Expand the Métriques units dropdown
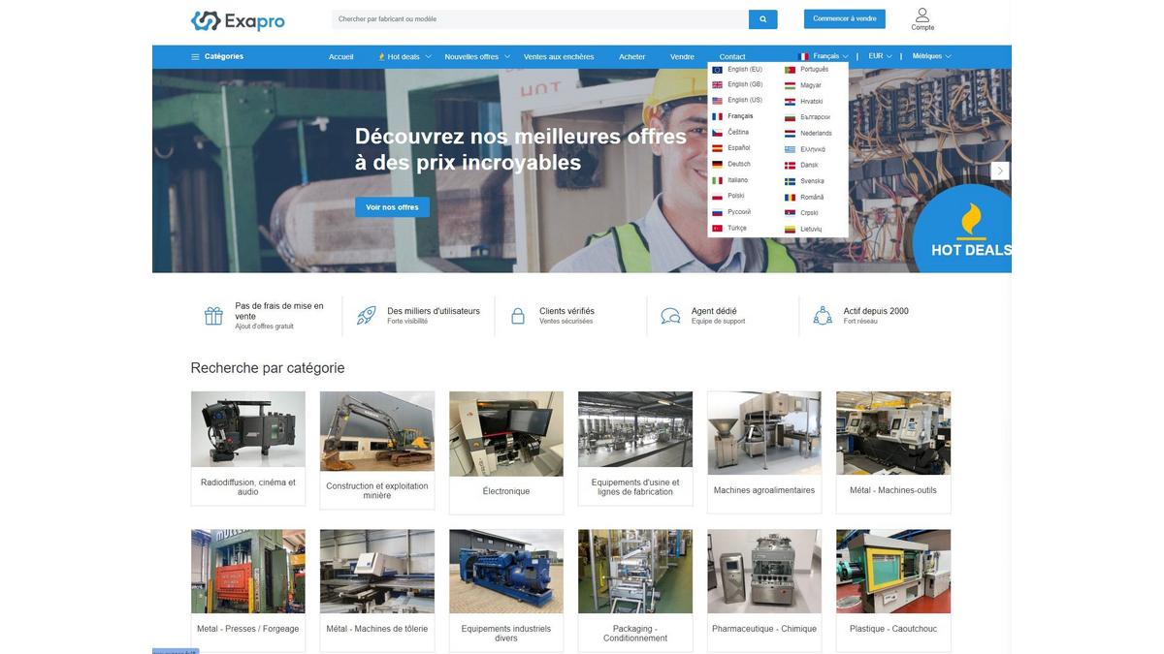Image resolution: width=1164 pixels, height=654 pixels. (931, 56)
